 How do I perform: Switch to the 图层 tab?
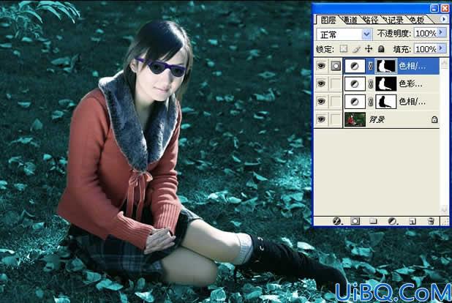[x=328, y=20]
